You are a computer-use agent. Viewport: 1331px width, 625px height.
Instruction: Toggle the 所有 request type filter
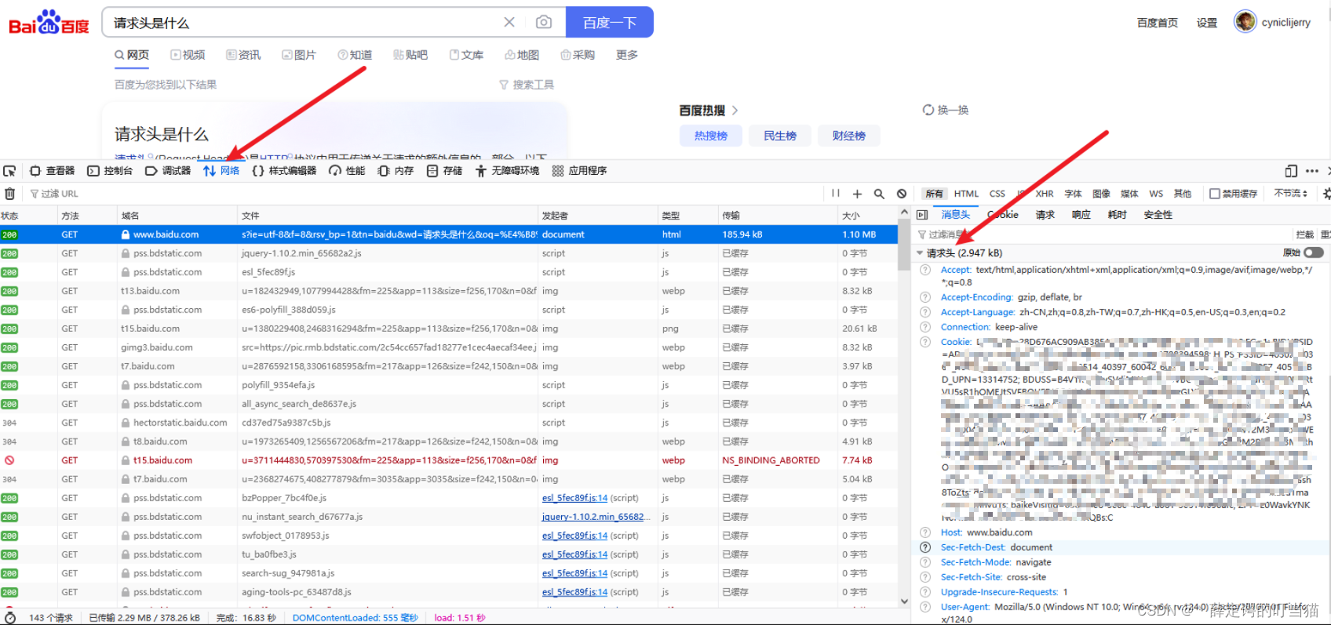tap(934, 194)
